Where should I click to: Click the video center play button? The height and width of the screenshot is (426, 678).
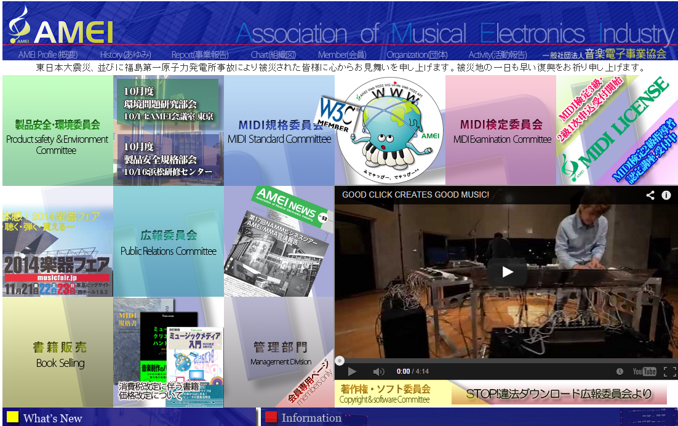(507, 272)
